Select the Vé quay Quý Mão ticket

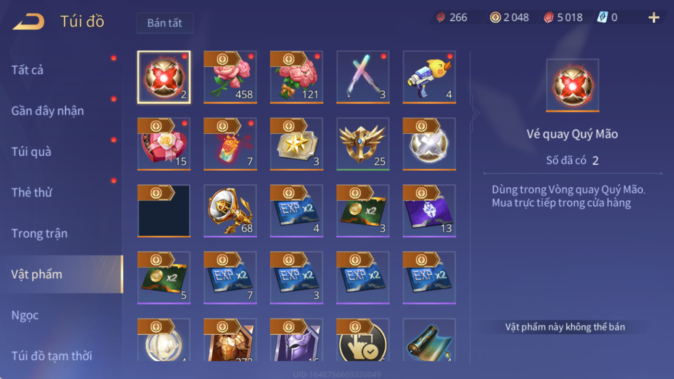pos(164,77)
